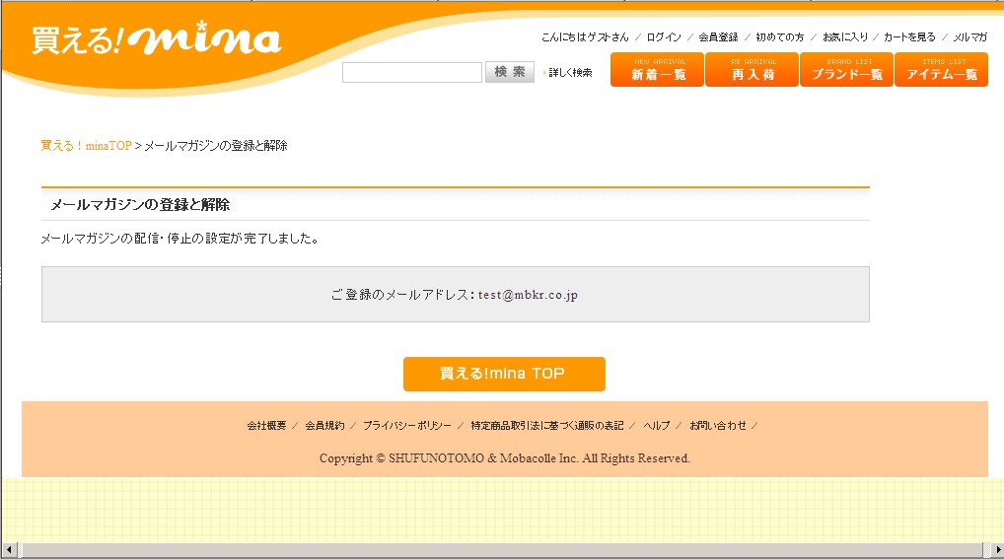This screenshot has width=1004, height=559.
Task: Open the 詳しく検索 advanced search link
Action: pos(570,73)
